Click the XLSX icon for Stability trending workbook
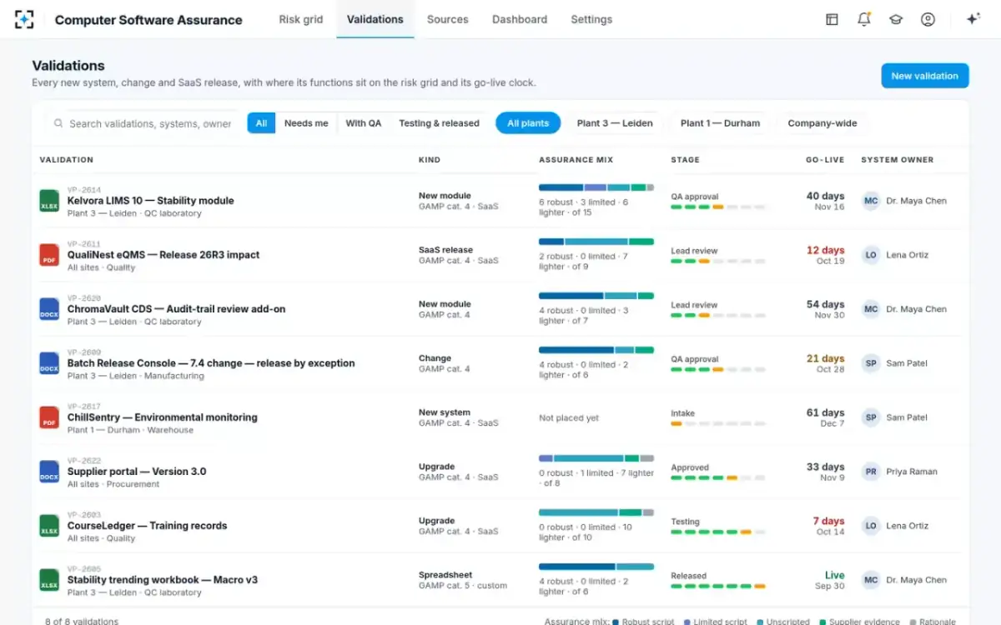The image size is (1001, 625). tap(49, 580)
